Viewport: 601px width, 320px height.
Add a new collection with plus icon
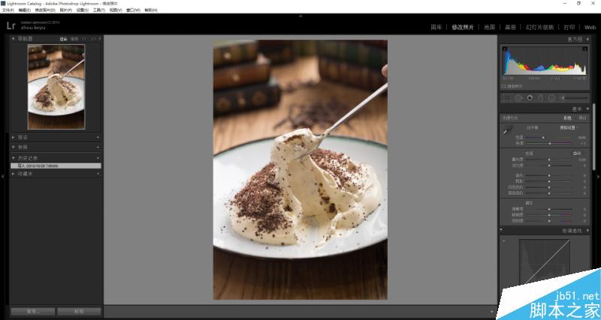(x=98, y=174)
